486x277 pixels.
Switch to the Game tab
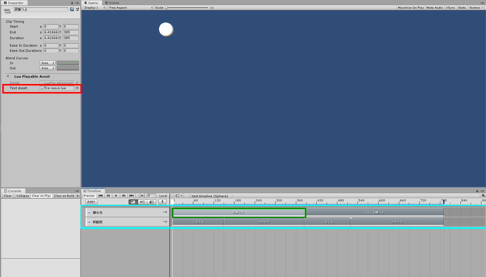click(x=91, y=3)
